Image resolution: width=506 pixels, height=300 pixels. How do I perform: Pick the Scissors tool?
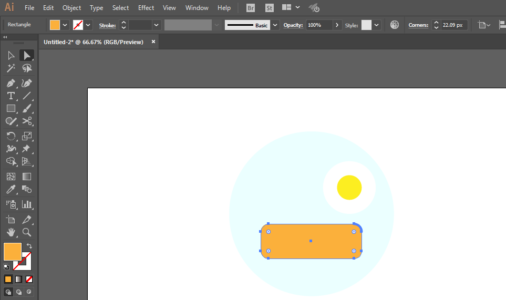[x=27, y=121]
